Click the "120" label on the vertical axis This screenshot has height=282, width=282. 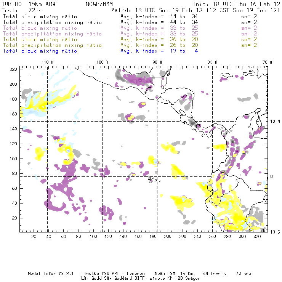point(13,144)
